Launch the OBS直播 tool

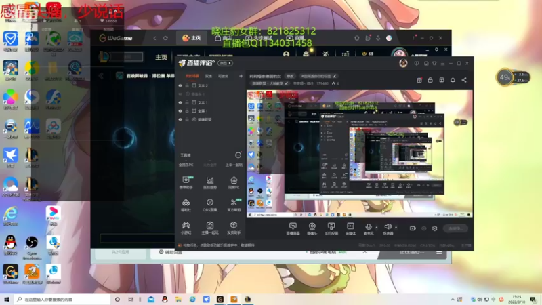(x=210, y=205)
